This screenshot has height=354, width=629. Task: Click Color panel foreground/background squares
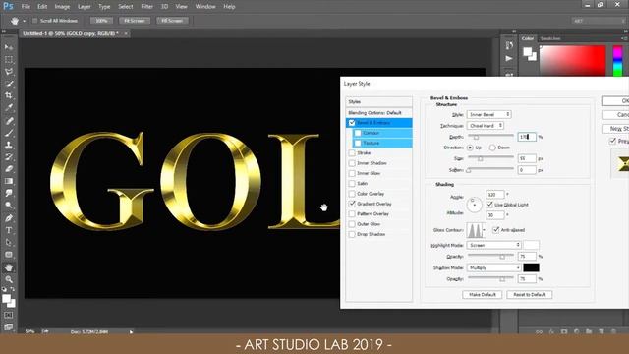click(530, 53)
